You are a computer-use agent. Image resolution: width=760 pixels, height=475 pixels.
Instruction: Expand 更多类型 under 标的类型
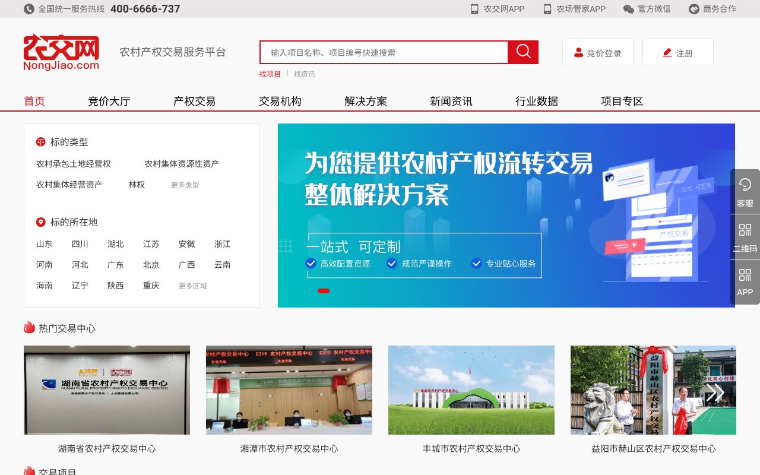185,185
